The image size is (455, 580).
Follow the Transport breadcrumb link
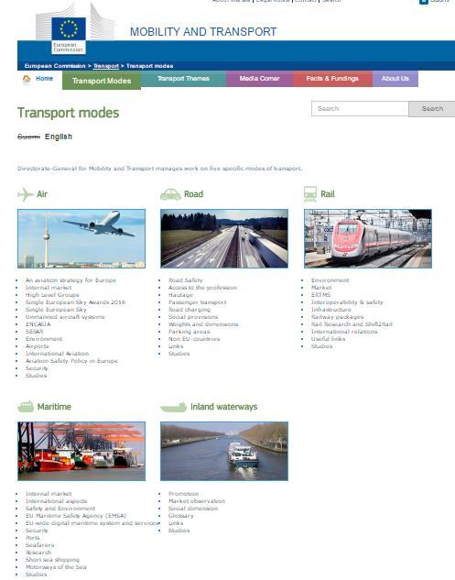point(106,66)
